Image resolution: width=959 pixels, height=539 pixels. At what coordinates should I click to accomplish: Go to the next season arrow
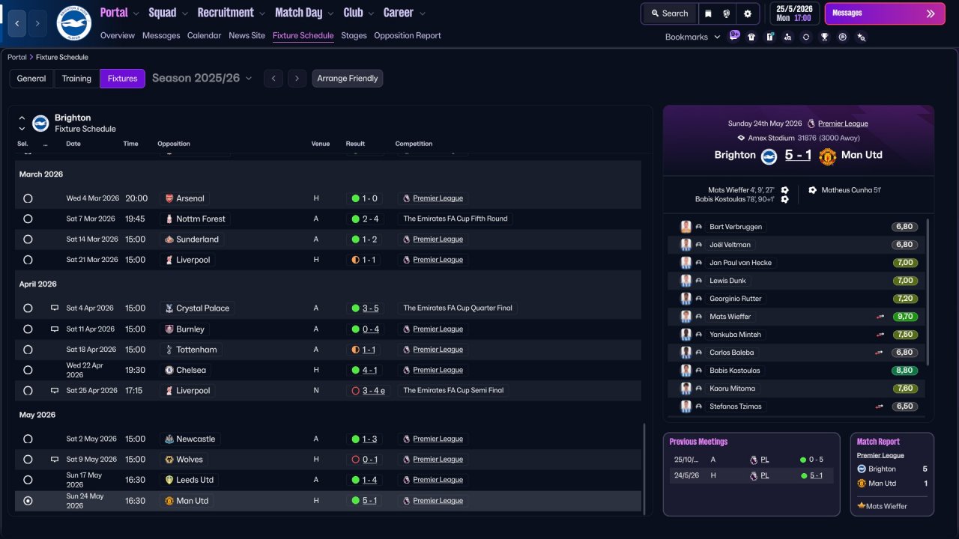[x=297, y=79]
